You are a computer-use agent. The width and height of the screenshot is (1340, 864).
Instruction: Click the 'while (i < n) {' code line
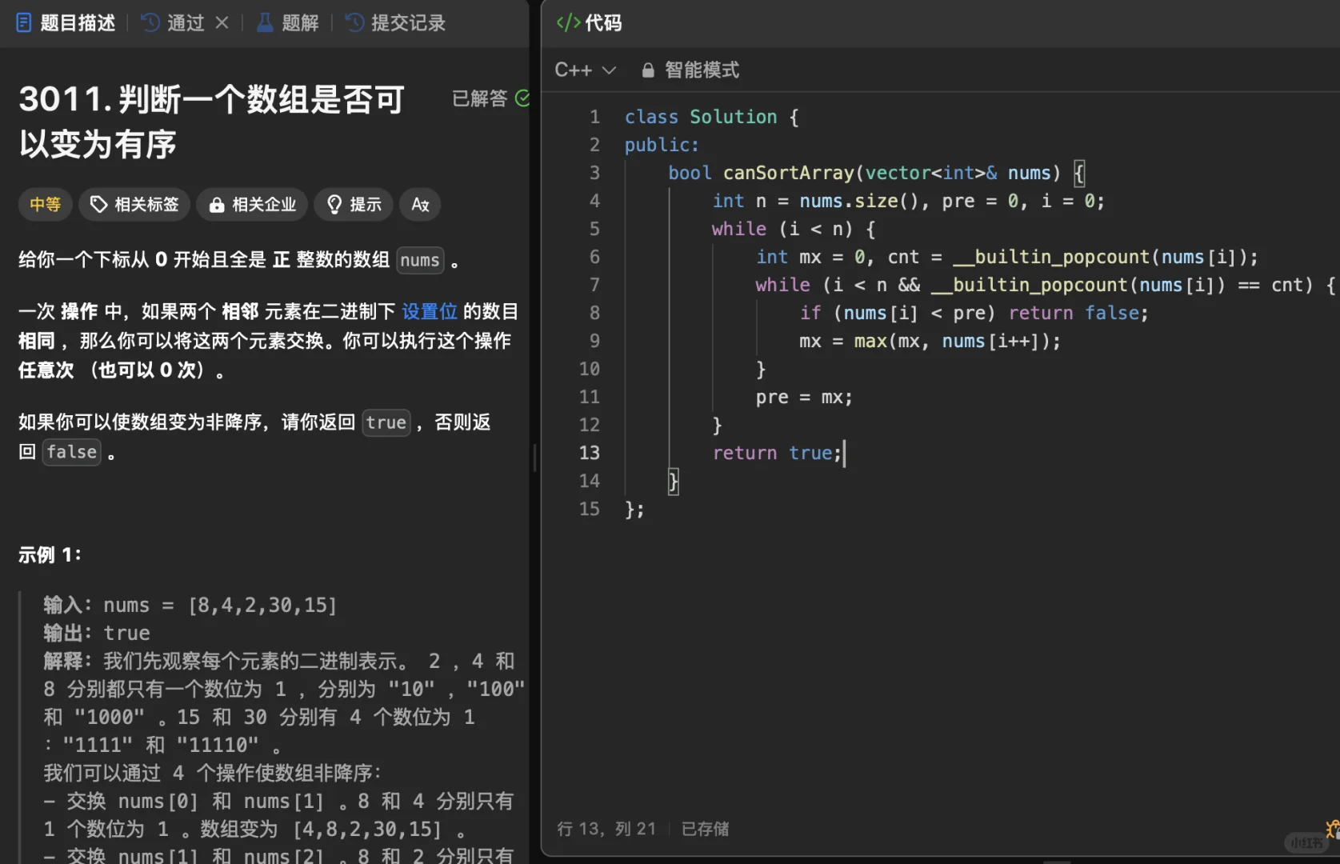click(x=794, y=229)
